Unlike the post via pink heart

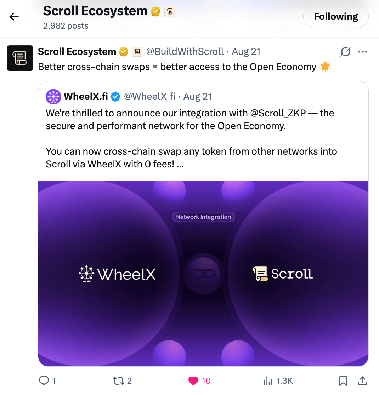[x=193, y=380]
